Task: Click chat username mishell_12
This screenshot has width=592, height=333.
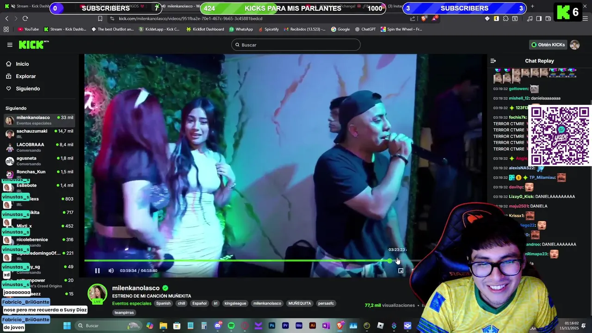Action: point(519,98)
